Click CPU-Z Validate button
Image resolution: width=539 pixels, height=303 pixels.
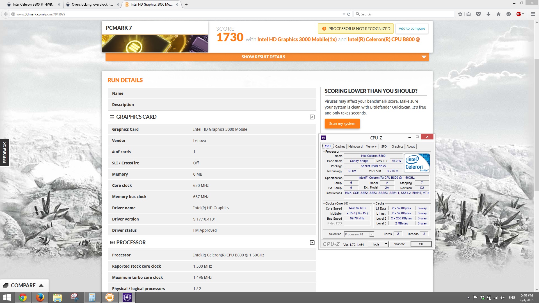[x=399, y=244]
